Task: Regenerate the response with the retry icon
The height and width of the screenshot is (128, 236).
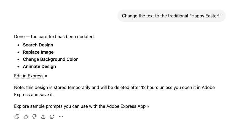Action: (52, 117)
